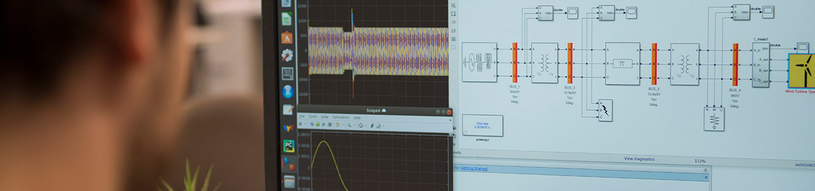Select the Pi section line block
Viewport: 815px width, 191px height.
(x=622, y=64)
